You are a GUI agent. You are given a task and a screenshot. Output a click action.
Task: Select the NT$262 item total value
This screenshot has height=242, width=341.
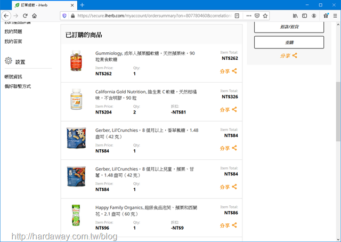230,58
